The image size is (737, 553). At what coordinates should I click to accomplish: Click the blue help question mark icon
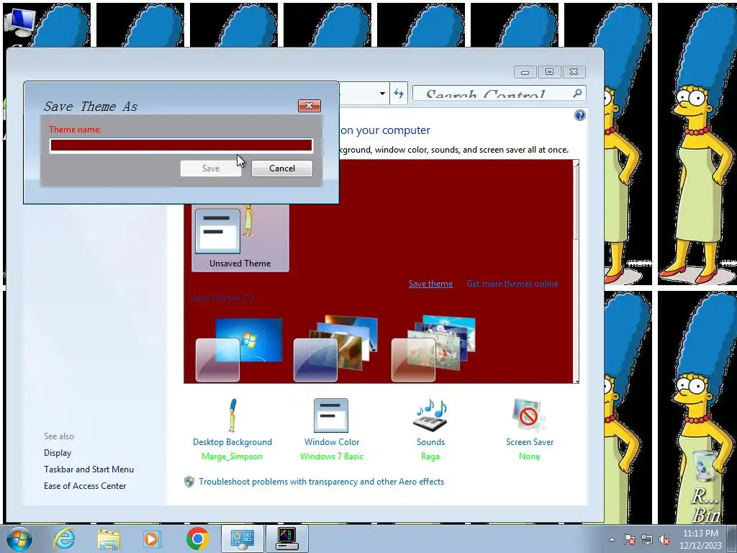coord(579,115)
